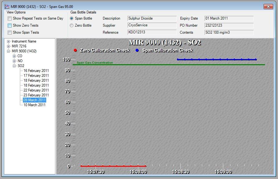Click the Description field Sulphur Dioxide
Screen dimensions: 278x179
152,18
